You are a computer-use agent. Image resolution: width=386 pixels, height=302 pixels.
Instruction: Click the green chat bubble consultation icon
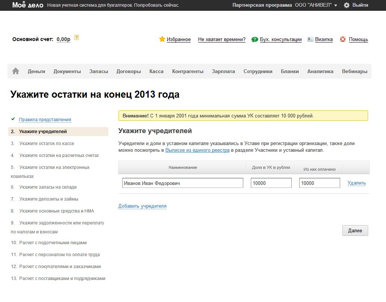coord(255,40)
